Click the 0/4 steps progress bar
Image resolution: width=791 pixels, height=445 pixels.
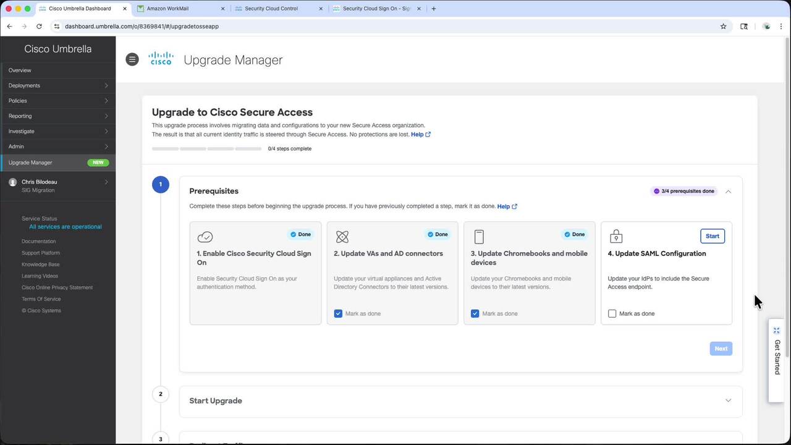click(x=206, y=149)
